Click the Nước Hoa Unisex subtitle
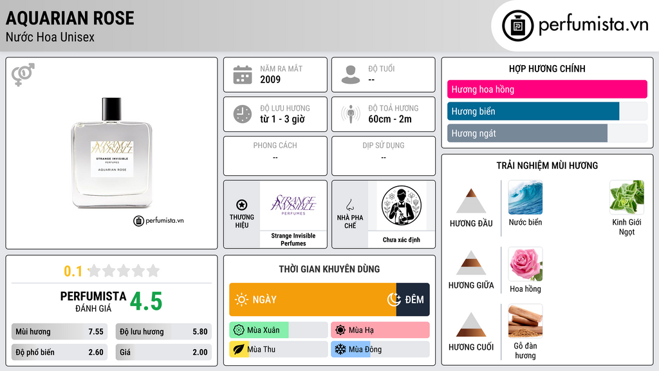Image resolution: width=659 pixels, height=371 pixels. point(50,37)
